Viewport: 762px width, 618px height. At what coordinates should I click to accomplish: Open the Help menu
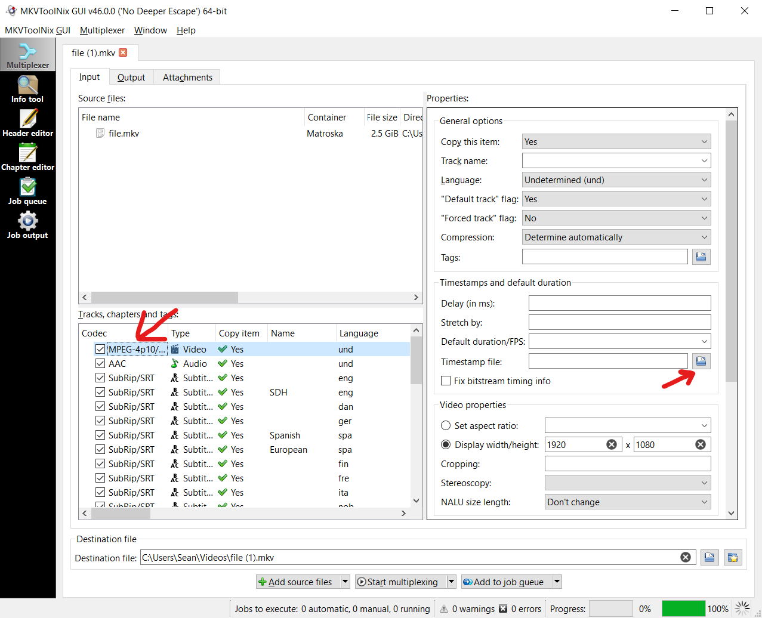186,30
